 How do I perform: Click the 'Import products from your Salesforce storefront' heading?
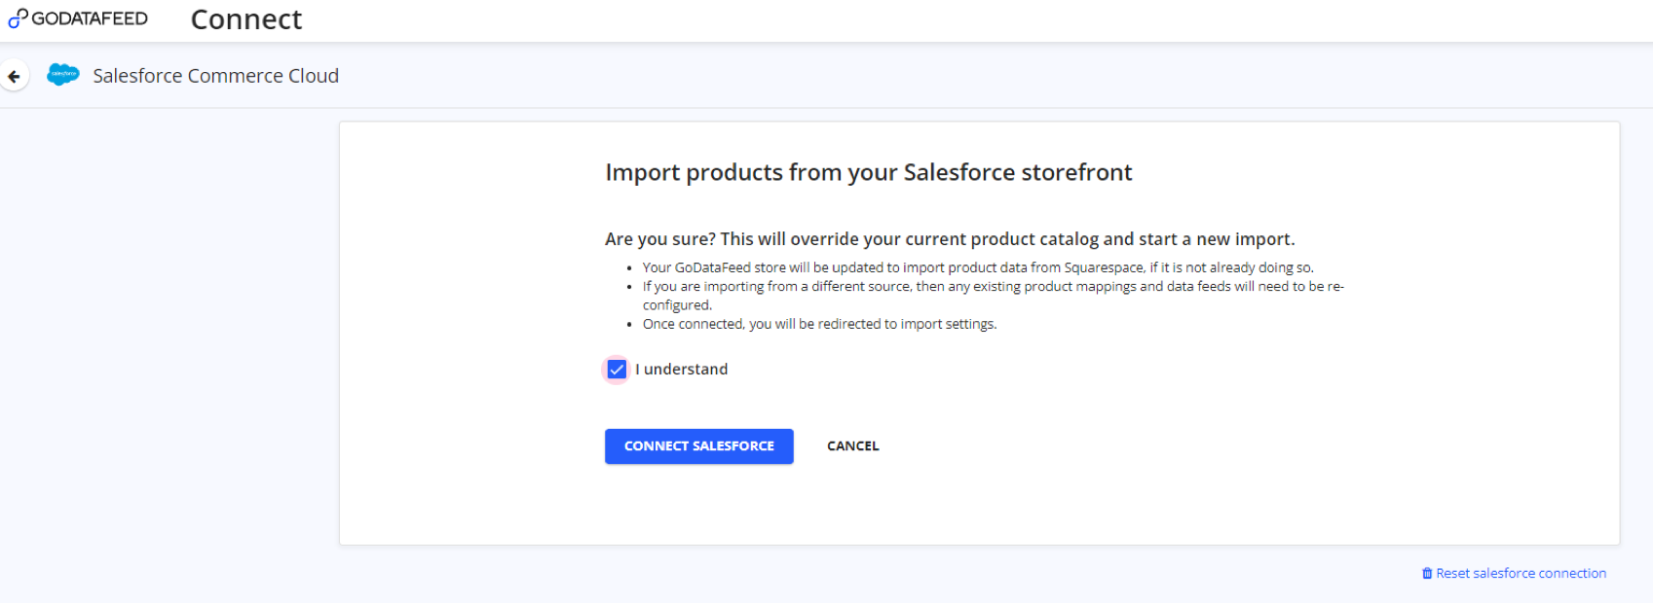point(869,173)
